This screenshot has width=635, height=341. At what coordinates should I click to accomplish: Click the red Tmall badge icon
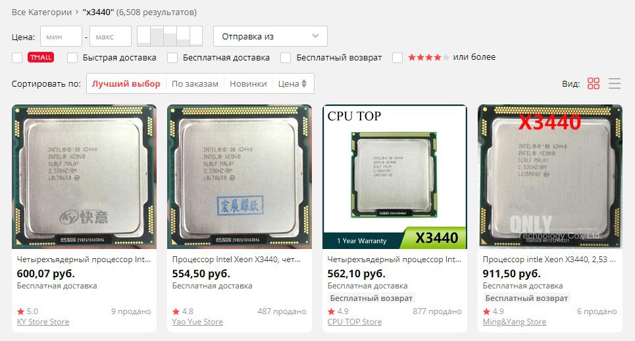click(x=41, y=57)
